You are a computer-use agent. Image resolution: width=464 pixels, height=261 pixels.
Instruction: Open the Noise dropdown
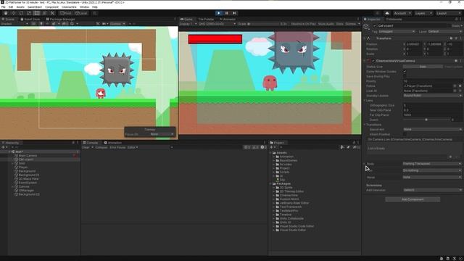432,177
